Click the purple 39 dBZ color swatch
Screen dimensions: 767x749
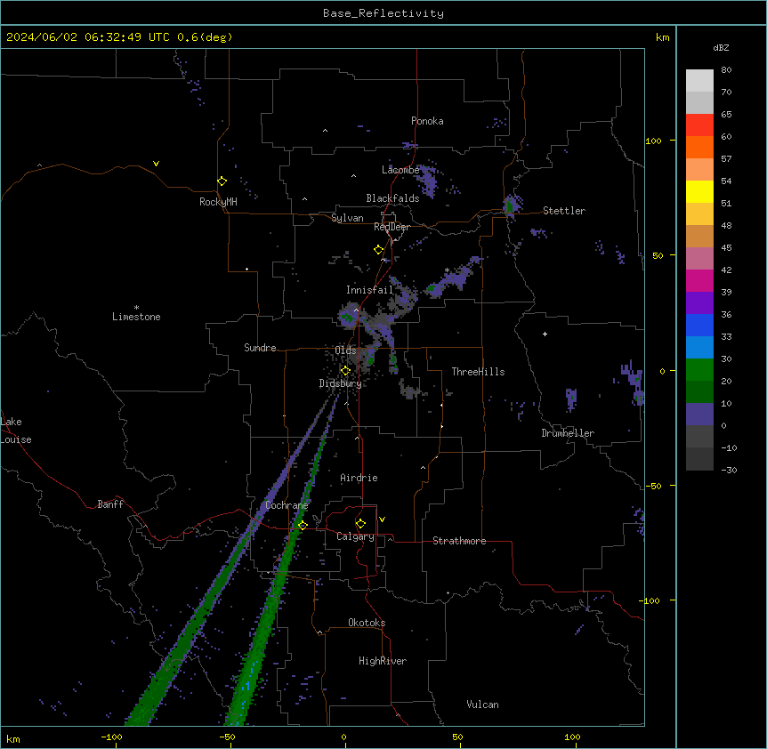coord(699,303)
